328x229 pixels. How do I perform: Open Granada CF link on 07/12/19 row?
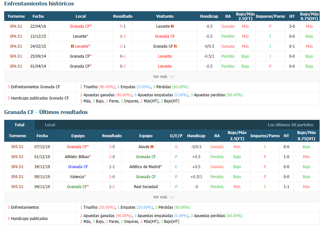point(78,147)
